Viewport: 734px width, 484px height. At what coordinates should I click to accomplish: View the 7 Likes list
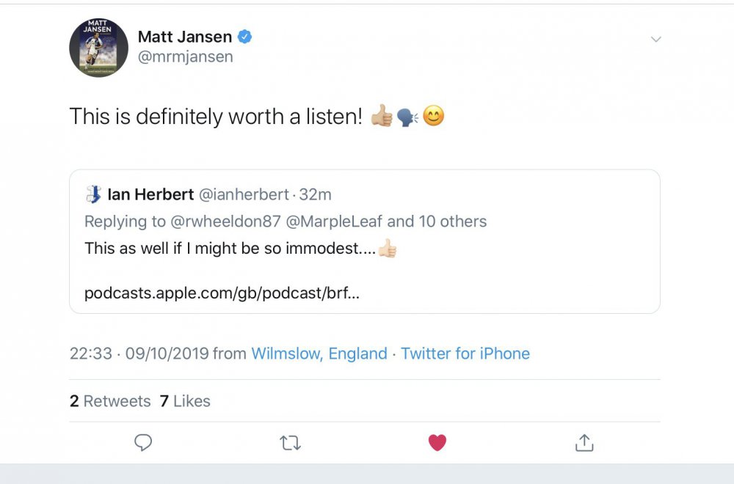click(x=185, y=401)
